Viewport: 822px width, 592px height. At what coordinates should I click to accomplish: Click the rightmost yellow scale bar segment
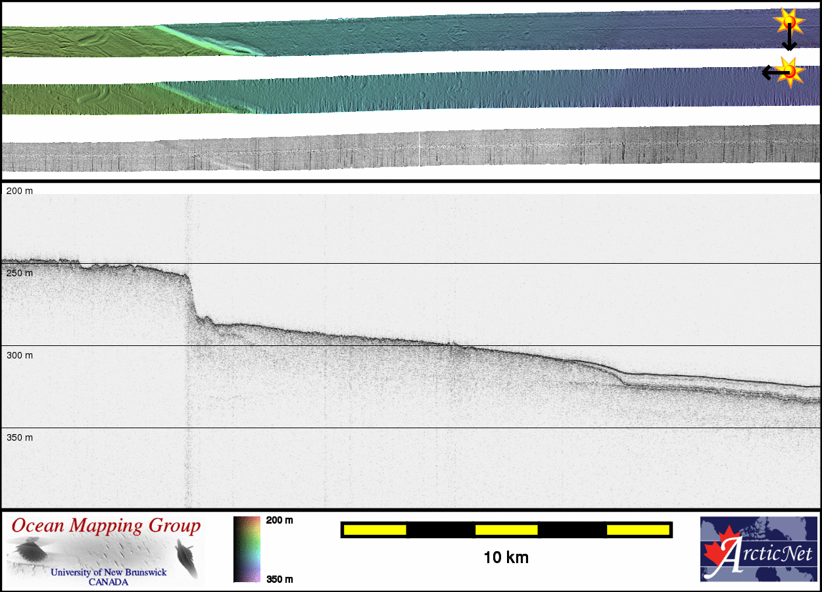pyautogui.click(x=637, y=530)
